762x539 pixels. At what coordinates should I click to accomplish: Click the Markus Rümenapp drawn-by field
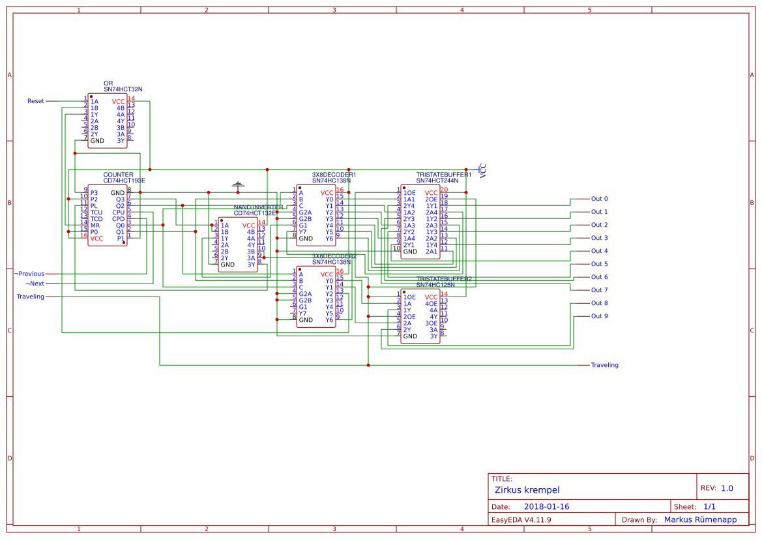699,519
